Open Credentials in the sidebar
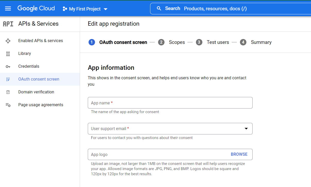 click(x=29, y=66)
